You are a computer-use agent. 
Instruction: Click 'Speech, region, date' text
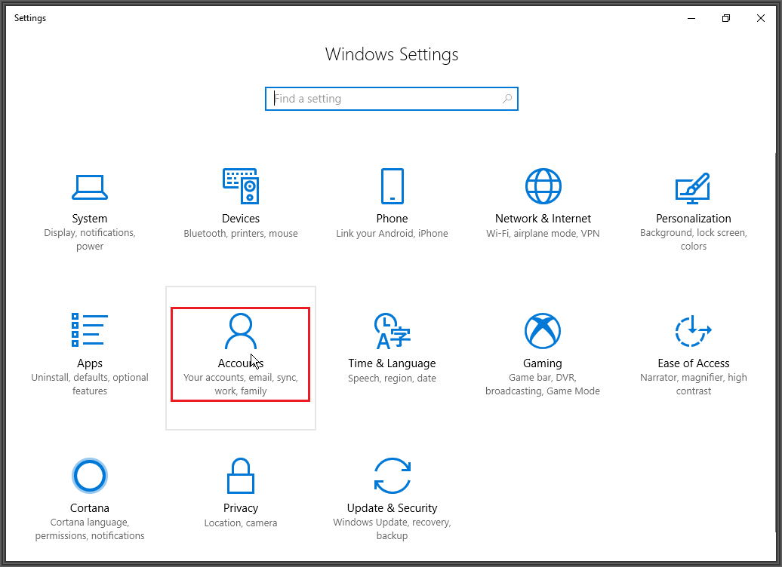click(392, 379)
